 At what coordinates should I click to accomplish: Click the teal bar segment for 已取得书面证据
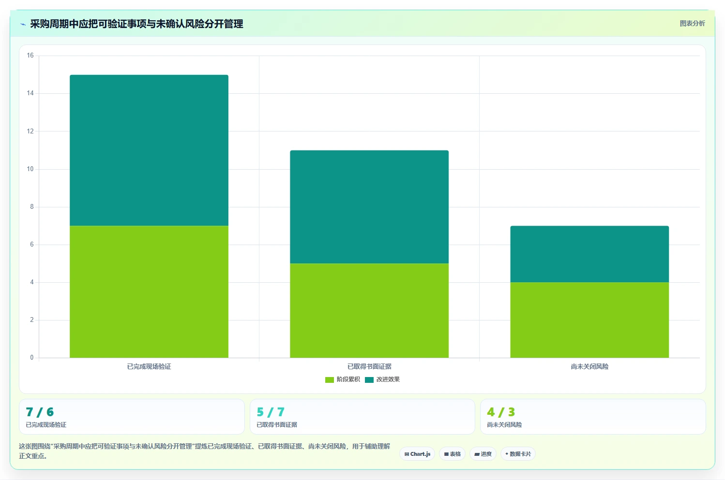tap(369, 207)
